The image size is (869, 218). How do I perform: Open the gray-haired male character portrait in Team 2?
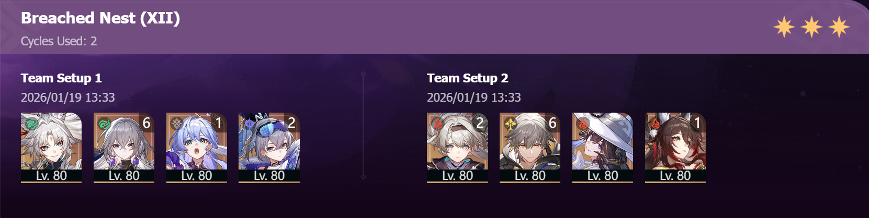click(530, 148)
